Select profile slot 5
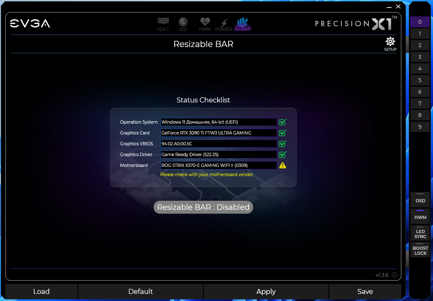 (420, 80)
